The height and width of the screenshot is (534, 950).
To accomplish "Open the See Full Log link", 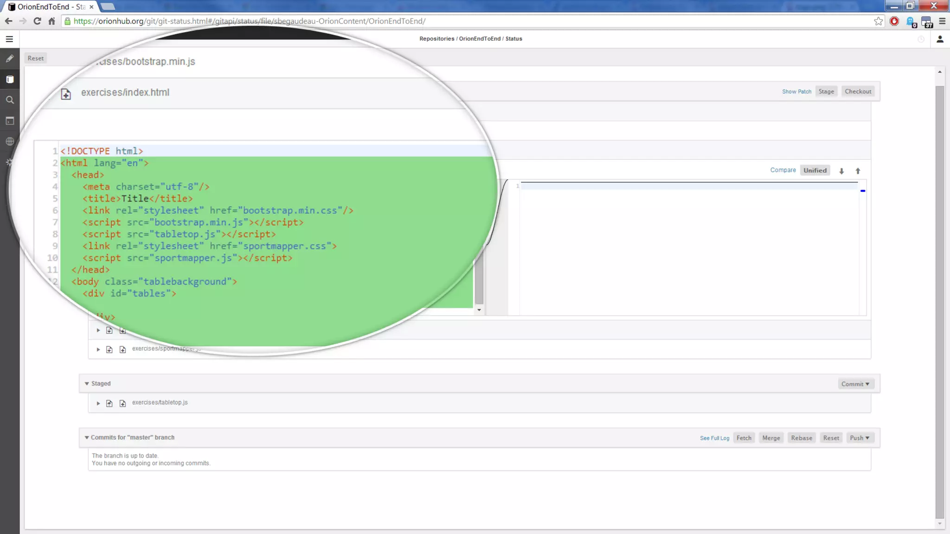I will (x=714, y=438).
